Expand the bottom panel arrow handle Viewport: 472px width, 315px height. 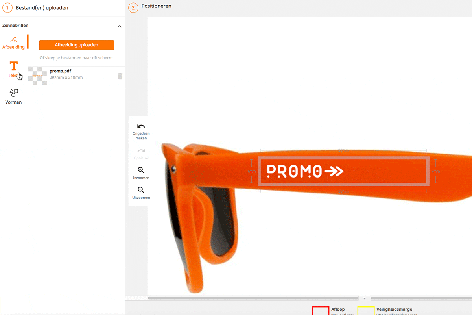(364, 298)
